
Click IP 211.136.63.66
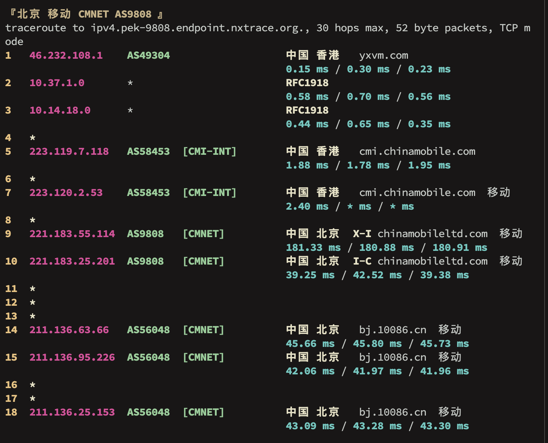click(x=69, y=330)
